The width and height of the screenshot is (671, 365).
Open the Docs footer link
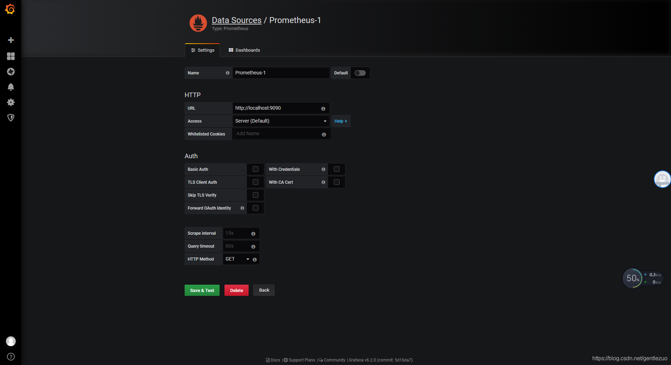tap(273, 360)
